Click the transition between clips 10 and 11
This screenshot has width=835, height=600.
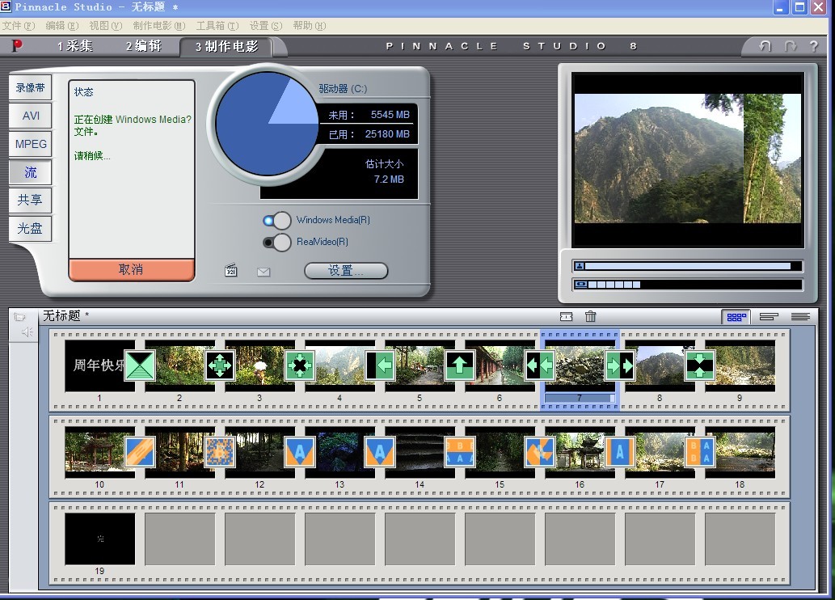[x=140, y=452]
